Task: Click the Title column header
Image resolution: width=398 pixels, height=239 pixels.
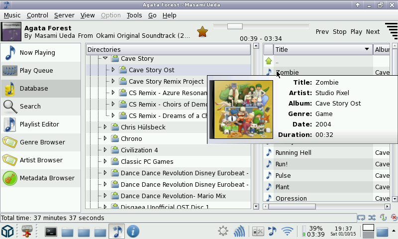Action: pos(318,49)
